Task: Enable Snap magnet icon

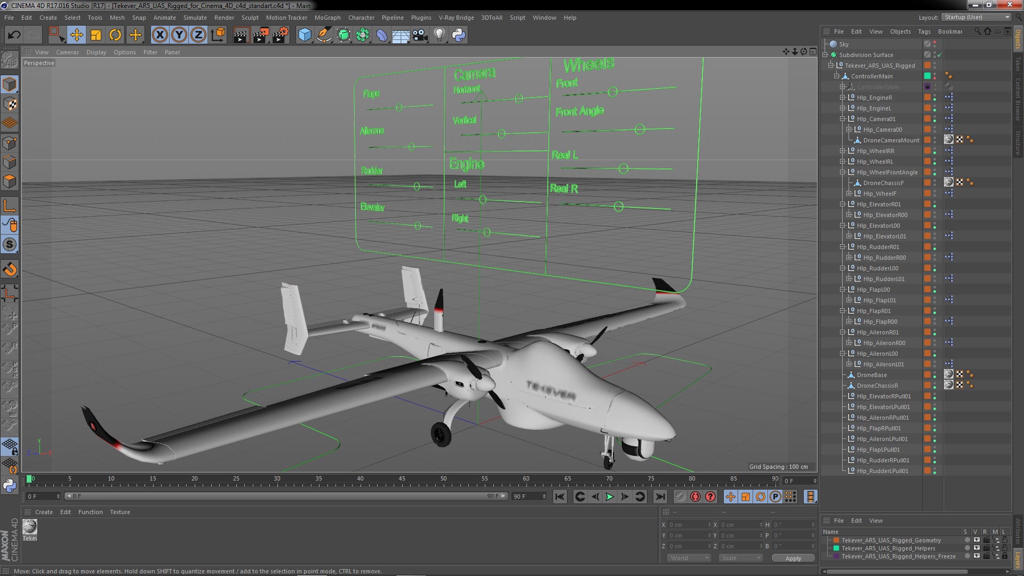Action: click(x=10, y=269)
